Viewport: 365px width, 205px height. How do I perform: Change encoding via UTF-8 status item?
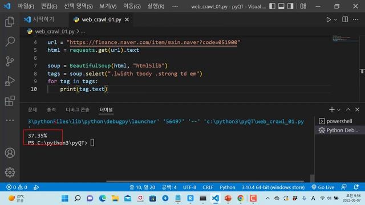tap(189, 187)
